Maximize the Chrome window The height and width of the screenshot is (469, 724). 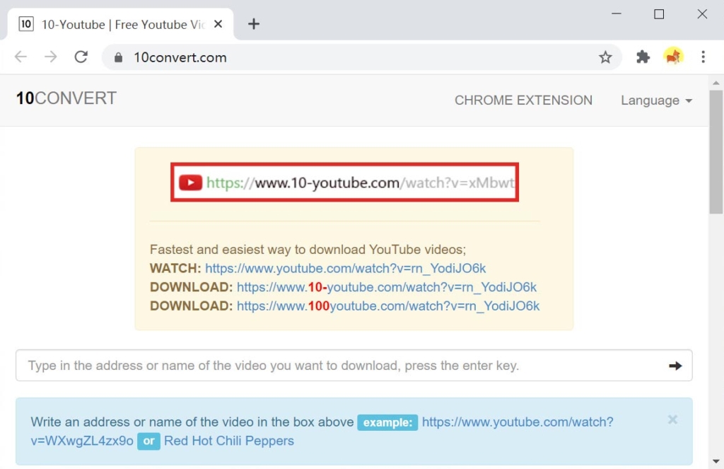[x=659, y=14]
